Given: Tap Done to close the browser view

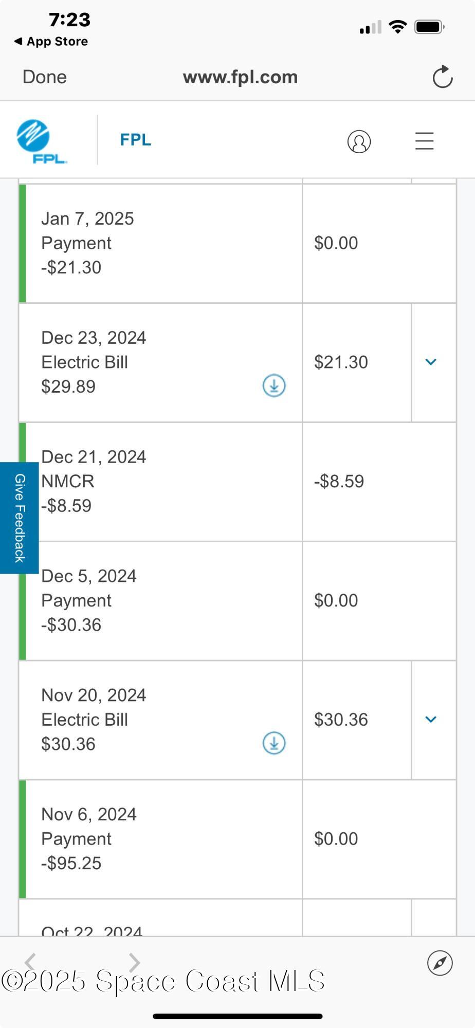Looking at the screenshot, I should [45, 77].
